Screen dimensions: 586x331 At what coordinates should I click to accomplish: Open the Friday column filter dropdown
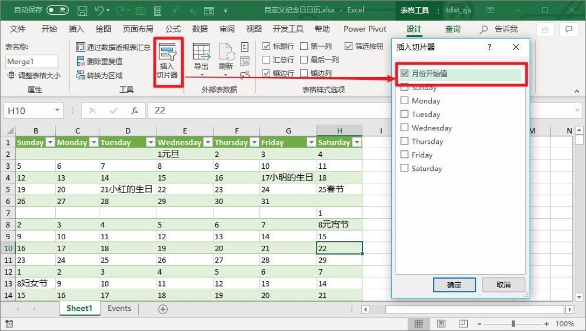[311, 142]
